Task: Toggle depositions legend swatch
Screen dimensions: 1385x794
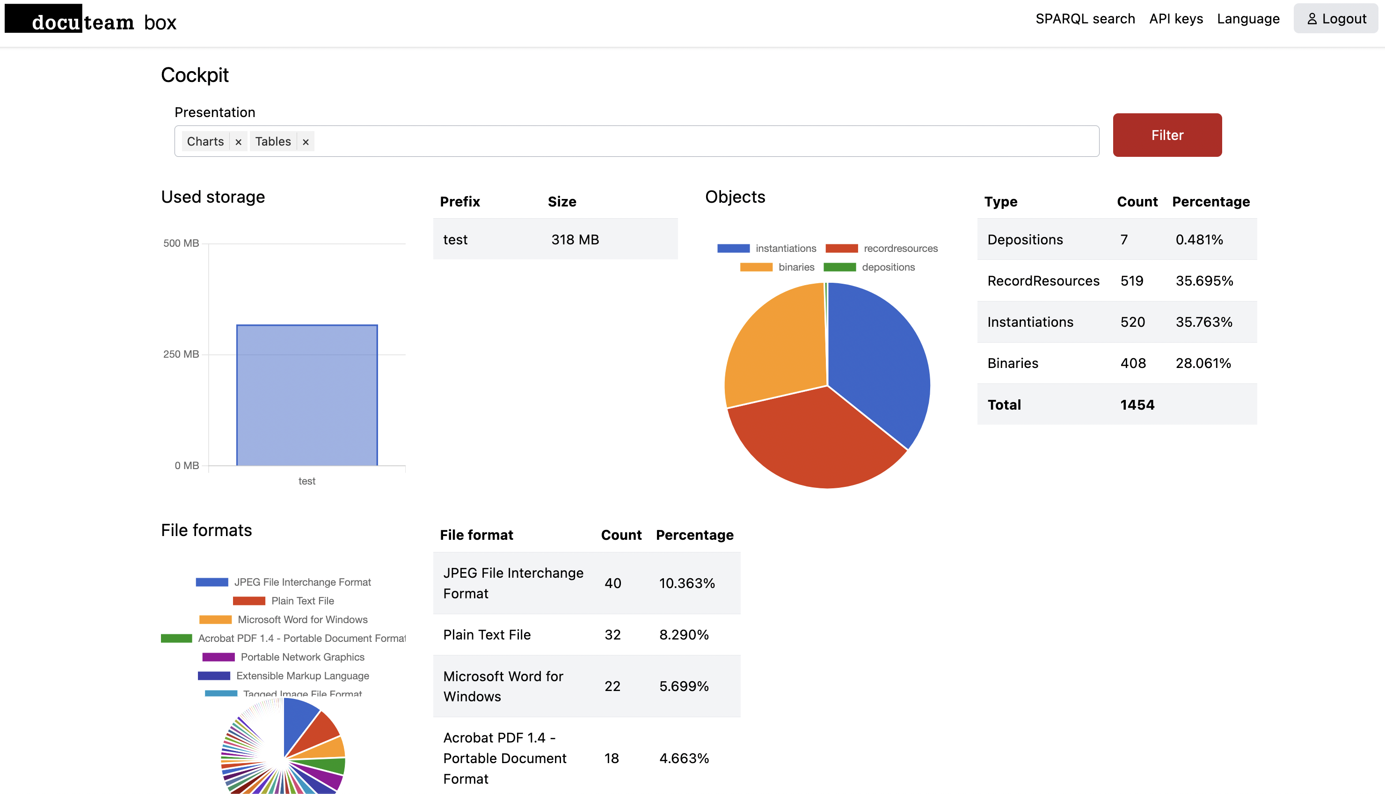Action: pos(839,267)
